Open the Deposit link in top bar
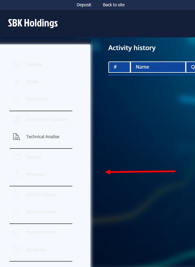195x267 pixels. coord(84,5)
